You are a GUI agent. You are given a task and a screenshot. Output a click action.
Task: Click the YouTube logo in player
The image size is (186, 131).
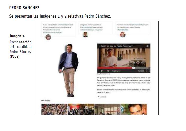(x=141, y=71)
